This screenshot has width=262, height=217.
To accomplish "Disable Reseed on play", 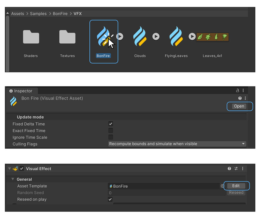I will tap(110, 199).
